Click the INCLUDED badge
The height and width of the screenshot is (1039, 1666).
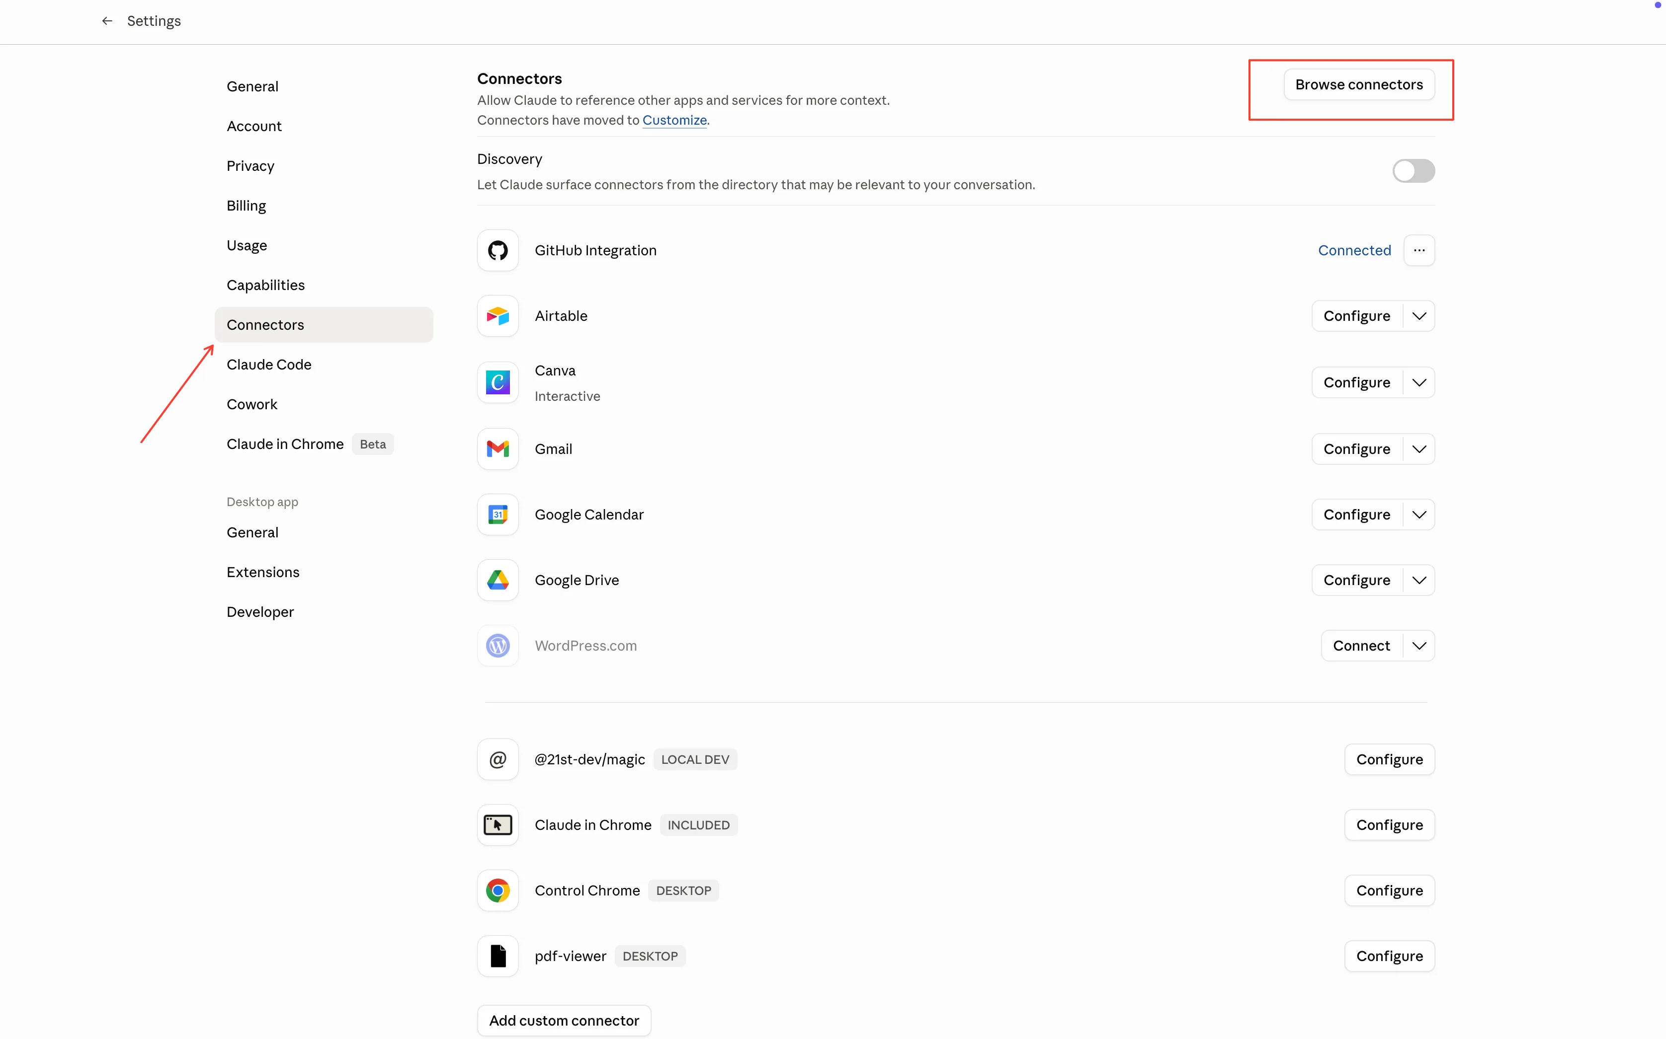(x=699, y=824)
